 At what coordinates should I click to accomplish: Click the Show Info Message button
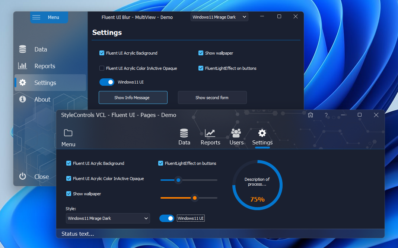tap(133, 97)
